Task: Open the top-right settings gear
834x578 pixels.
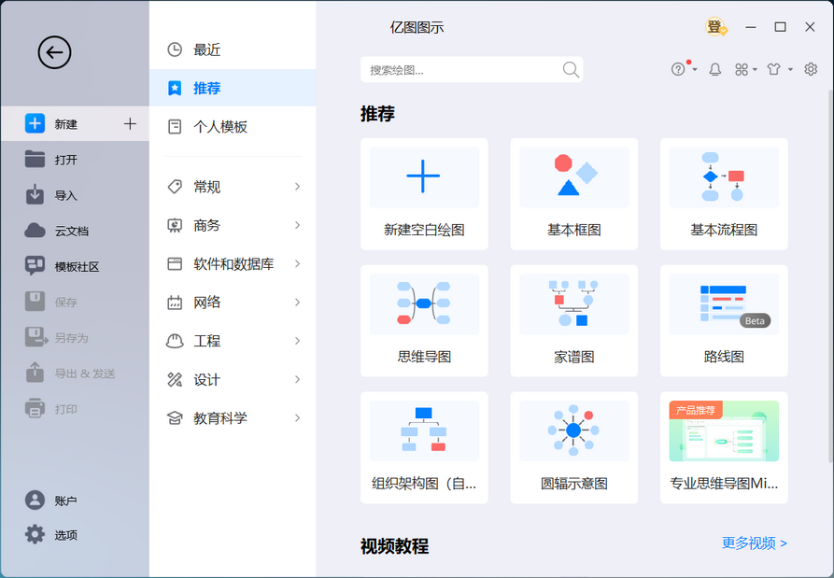Action: coord(811,69)
